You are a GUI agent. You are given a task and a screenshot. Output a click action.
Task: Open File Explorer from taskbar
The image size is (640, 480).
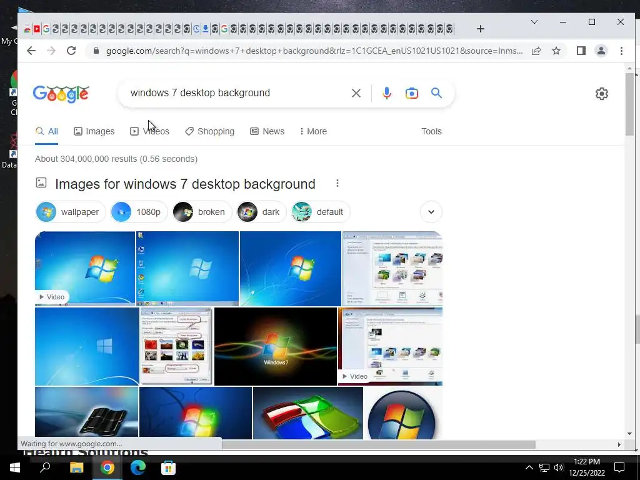tap(76, 467)
